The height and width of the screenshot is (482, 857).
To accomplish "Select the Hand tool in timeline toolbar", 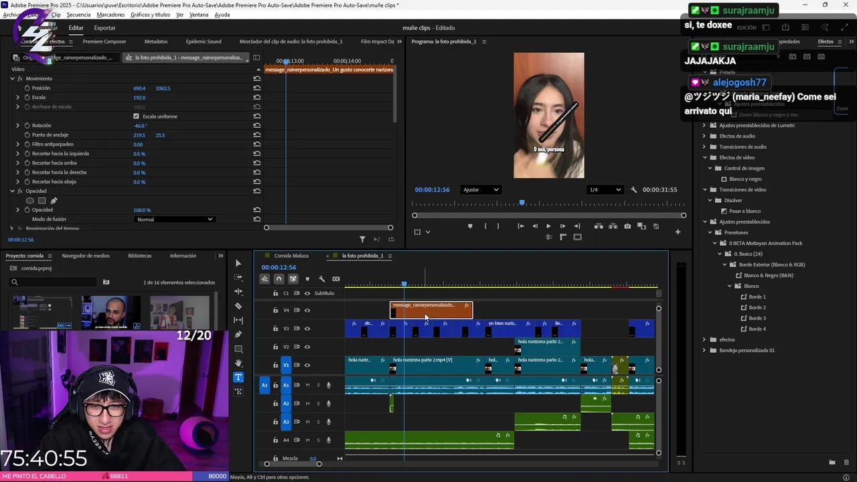I will pos(238,363).
